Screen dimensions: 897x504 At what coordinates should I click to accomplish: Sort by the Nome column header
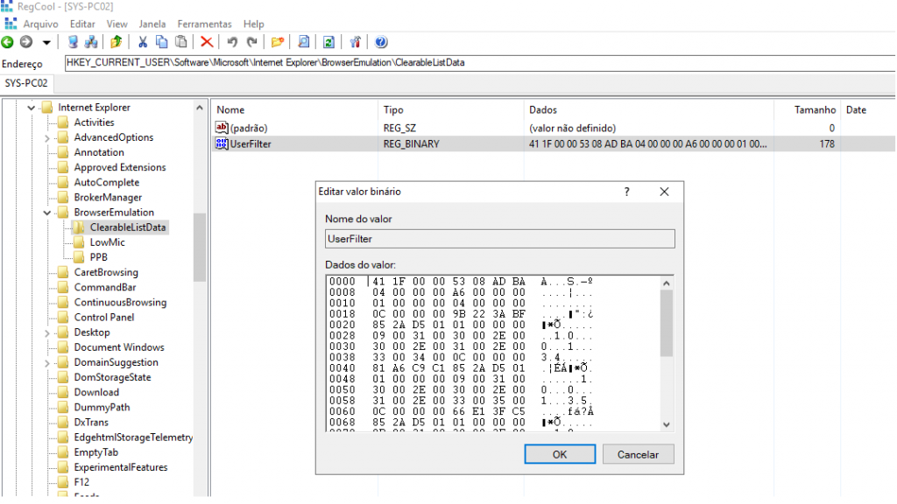click(293, 109)
